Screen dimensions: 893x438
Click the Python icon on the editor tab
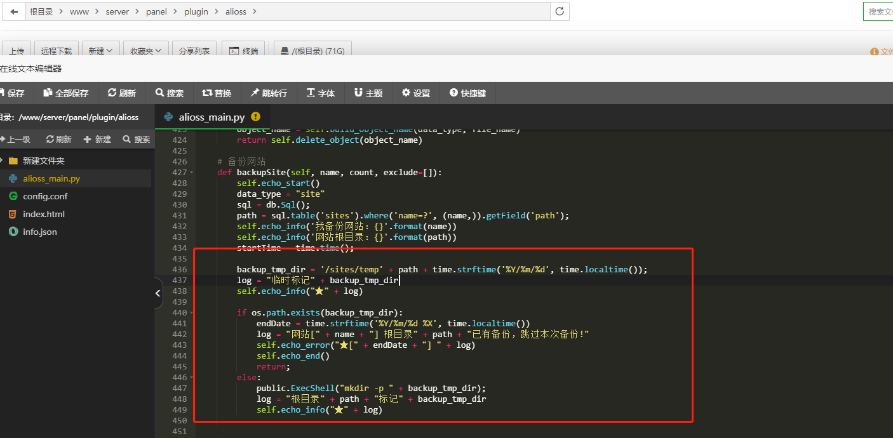pyautogui.click(x=169, y=117)
